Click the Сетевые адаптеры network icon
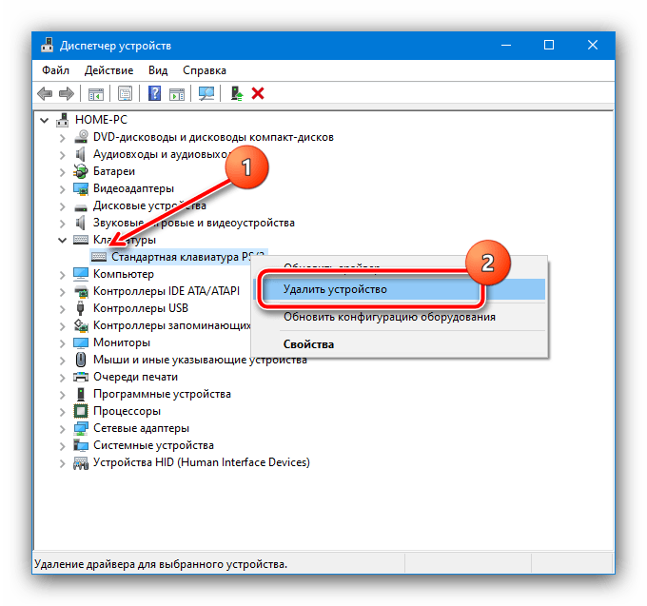 pyautogui.click(x=81, y=428)
